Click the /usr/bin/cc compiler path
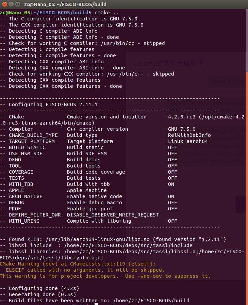248x305 pixels. click(x=118, y=43)
